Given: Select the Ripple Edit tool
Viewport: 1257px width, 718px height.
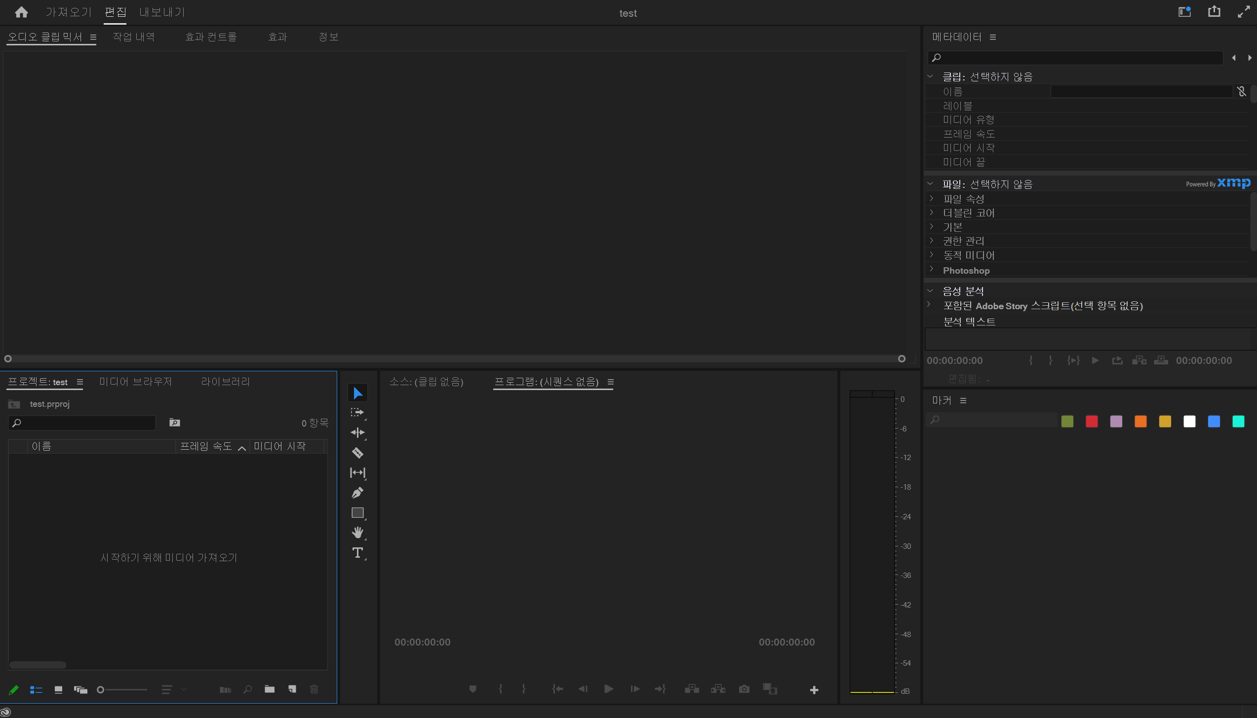Looking at the screenshot, I should 357,432.
